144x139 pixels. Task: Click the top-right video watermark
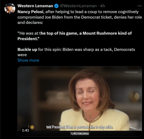tap(131, 72)
